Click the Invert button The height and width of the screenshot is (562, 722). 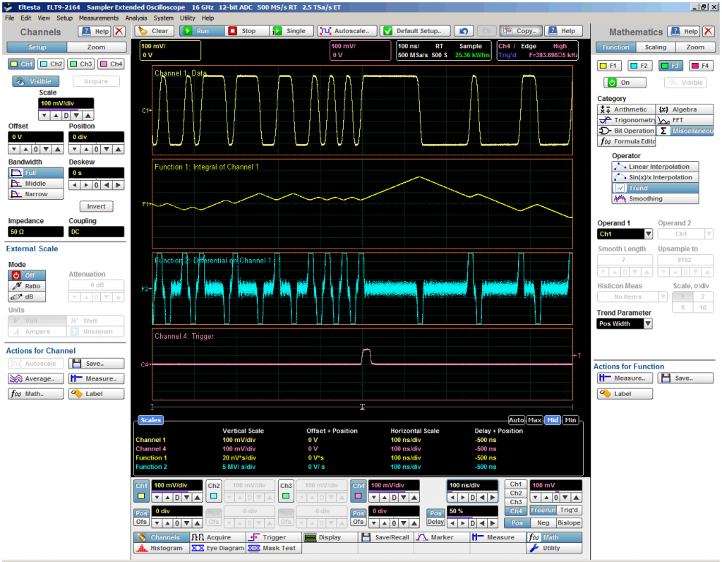coord(96,207)
